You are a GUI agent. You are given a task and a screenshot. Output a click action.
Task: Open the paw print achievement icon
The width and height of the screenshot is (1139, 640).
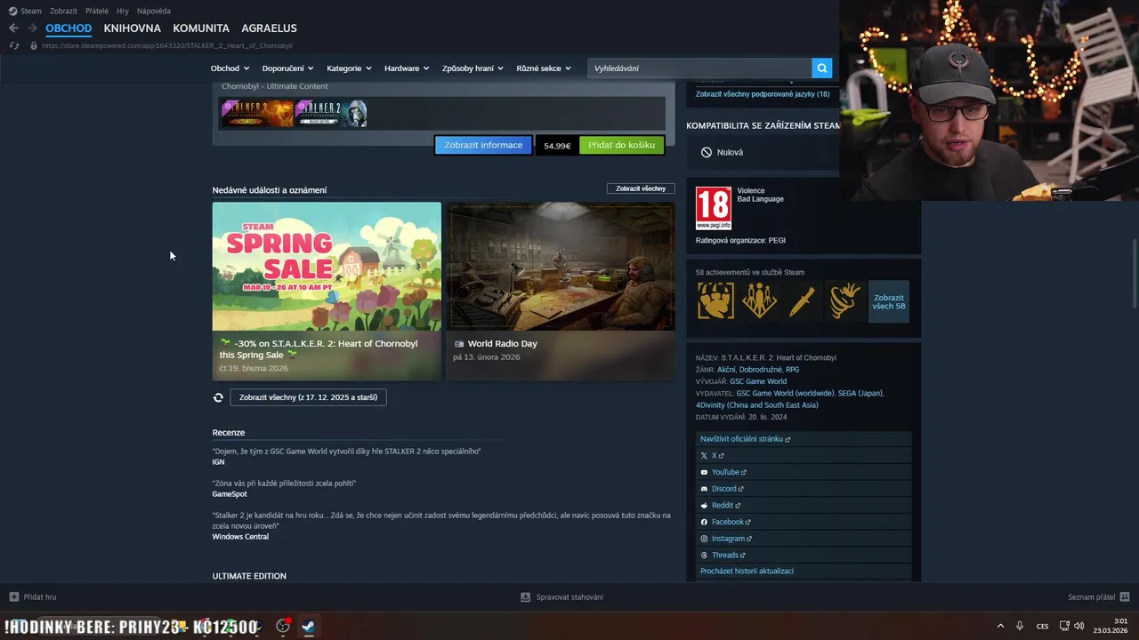click(x=715, y=301)
